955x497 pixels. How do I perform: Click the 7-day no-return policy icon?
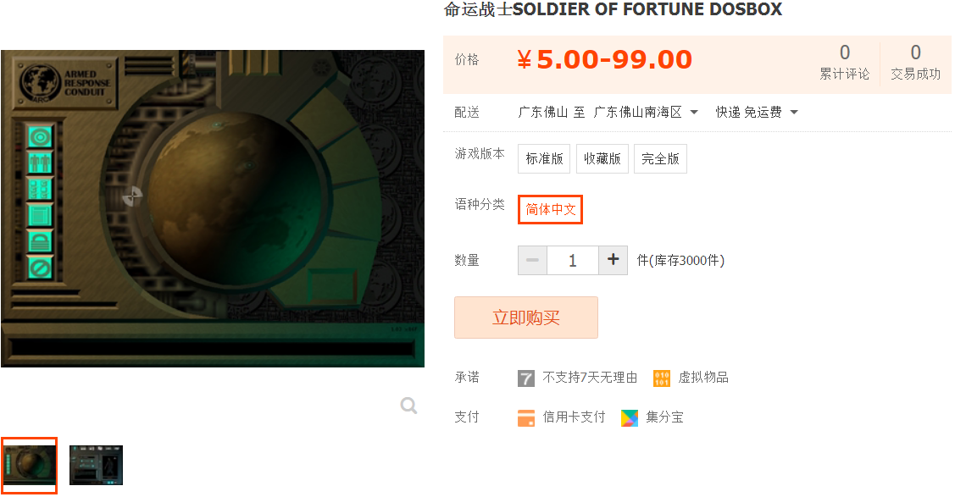point(525,378)
